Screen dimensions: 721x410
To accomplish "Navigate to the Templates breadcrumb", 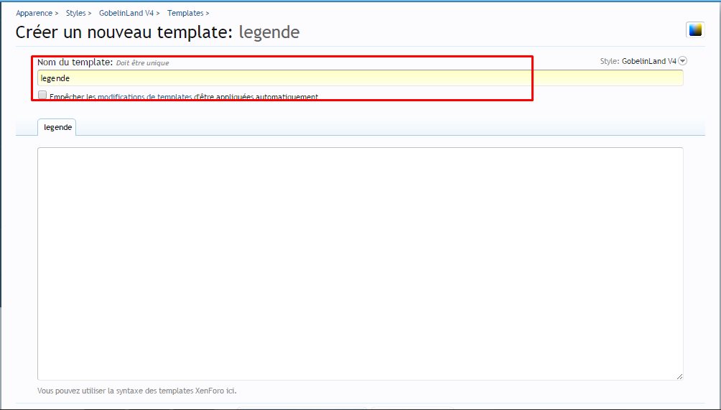I will coord(185,13).
